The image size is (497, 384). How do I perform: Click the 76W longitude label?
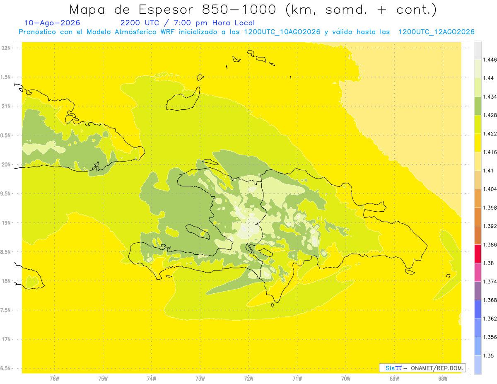pos(54,379)
